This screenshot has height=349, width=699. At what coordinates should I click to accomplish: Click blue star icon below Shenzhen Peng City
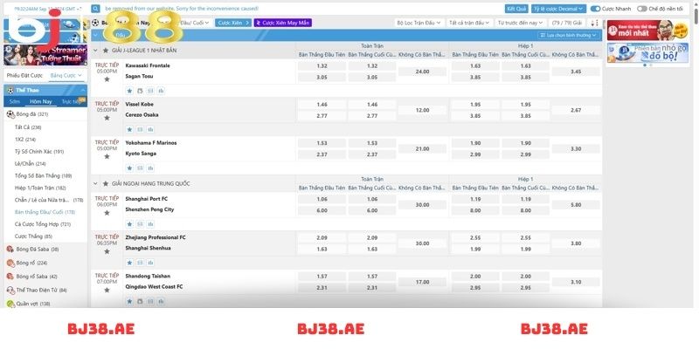[129, 224]
